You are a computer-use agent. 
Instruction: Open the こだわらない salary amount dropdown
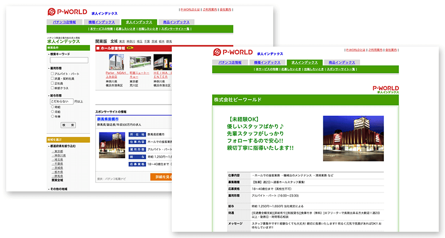pos(61,101)
